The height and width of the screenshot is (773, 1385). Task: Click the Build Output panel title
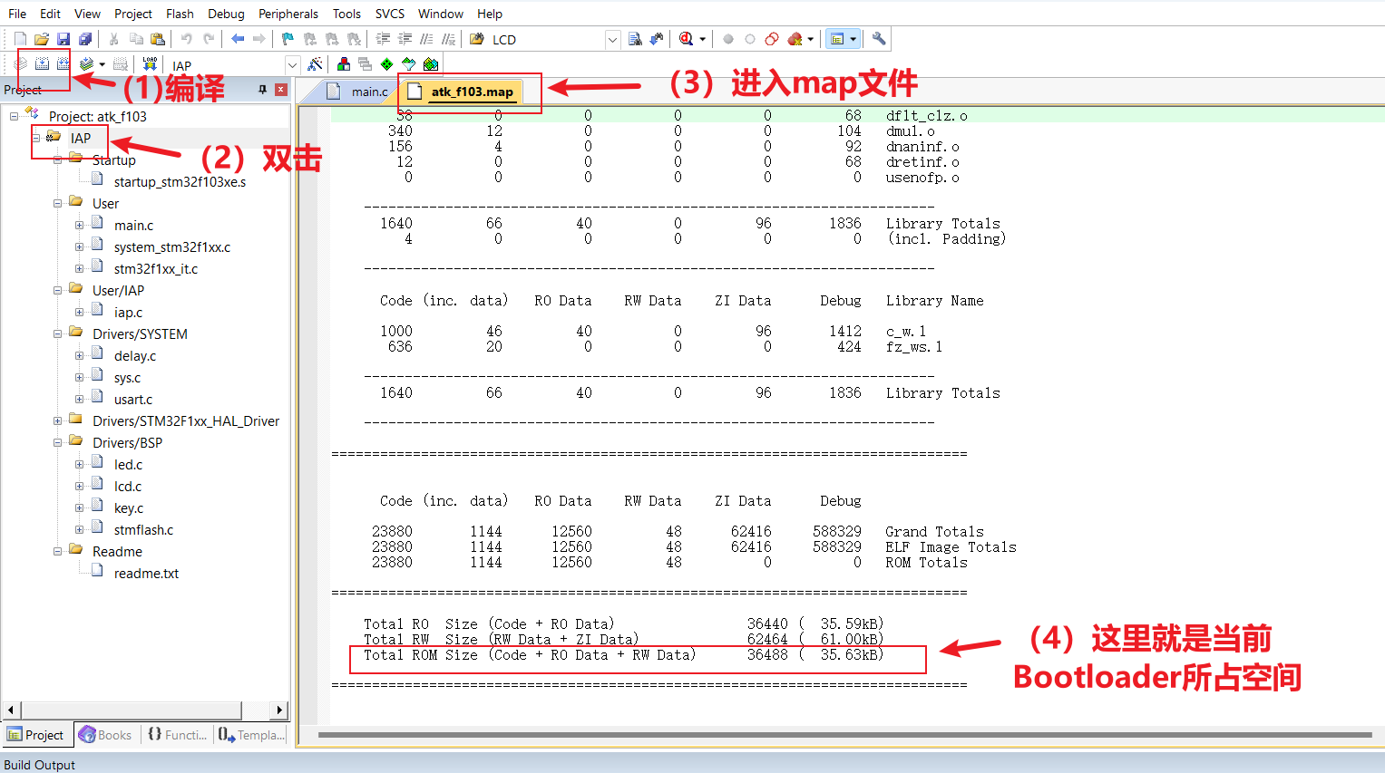(40, 765)
